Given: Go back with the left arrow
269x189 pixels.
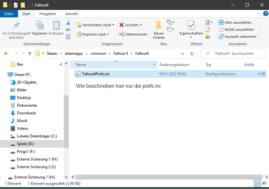Looking at the screenshot, I should [x=6, y=53].
